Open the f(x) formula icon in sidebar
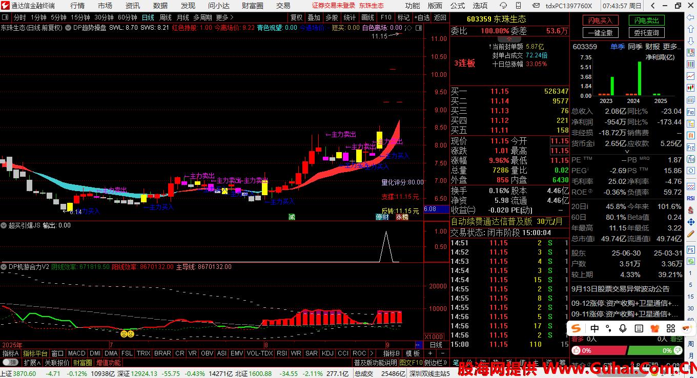The width and height of the screenshot is (697, 378). pos(690,159)
